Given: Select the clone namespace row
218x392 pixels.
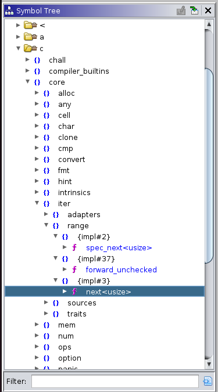Looking at the screenshot, I should click(x=68, y=137).
